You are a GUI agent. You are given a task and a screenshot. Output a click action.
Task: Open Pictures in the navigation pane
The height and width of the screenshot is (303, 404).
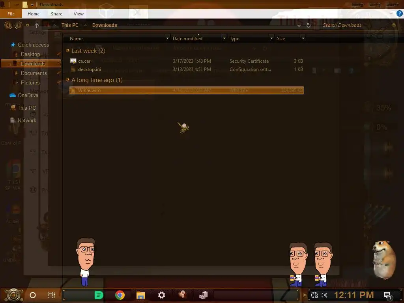click(30, 82)
